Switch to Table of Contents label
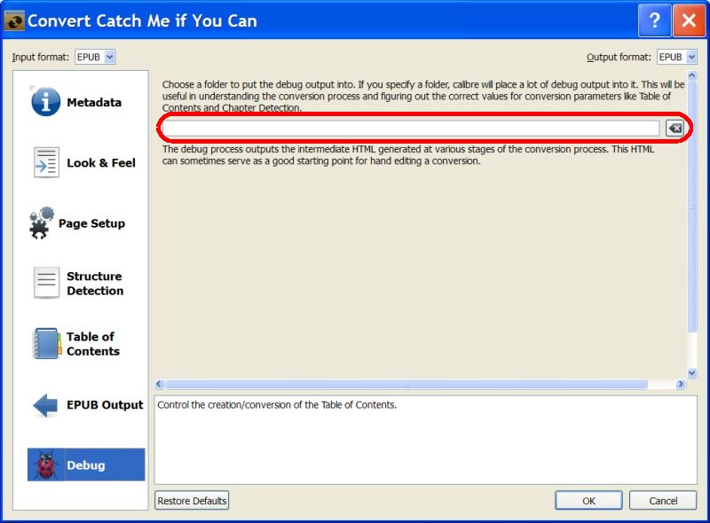The height and width of the screenshot is (523, 710). (x=93, y=344)
